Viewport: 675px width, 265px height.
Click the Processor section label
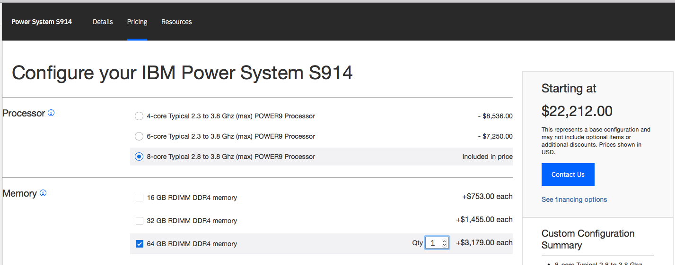[24, 113]
